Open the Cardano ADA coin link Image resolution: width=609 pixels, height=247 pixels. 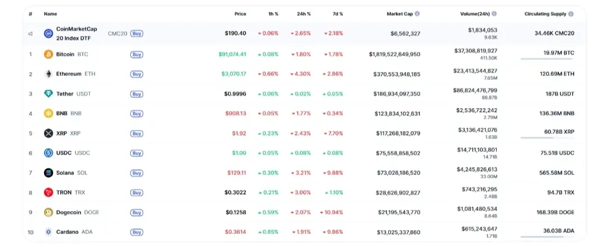pyautogui.click(x=68, y=232)
